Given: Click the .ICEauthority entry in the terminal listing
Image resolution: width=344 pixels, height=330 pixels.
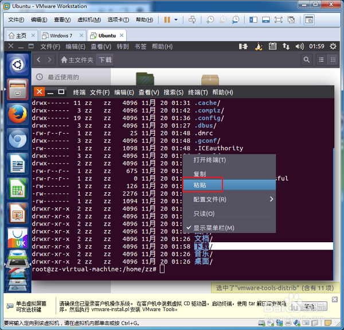Looking at the screenshot, I should (219, 149).
